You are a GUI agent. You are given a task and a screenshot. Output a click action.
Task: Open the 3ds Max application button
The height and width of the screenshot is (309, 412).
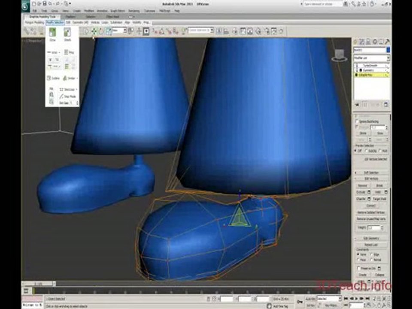[25, 6]
